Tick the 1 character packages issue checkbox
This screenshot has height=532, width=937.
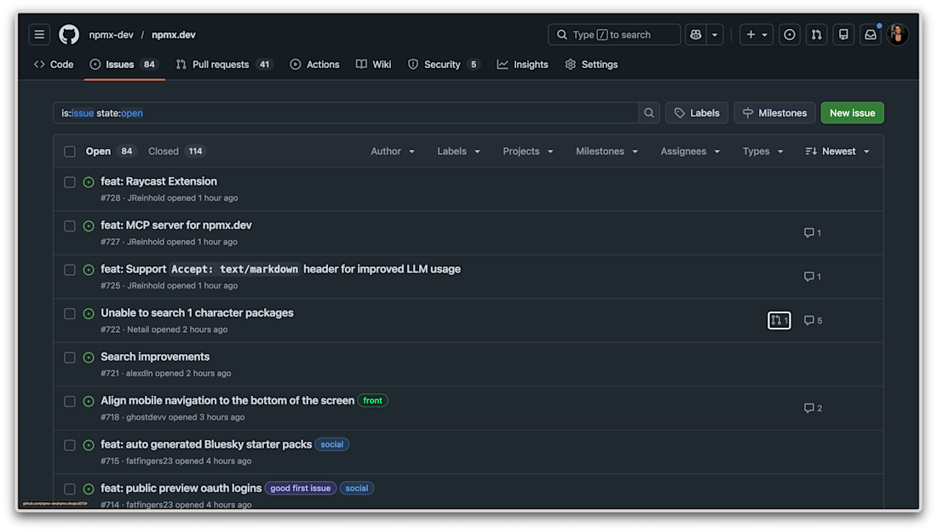pyautogui.click(x=70, y=313)
